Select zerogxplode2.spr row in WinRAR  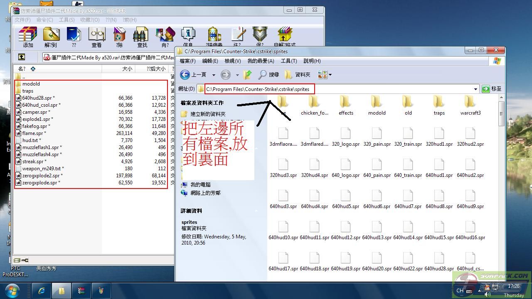point(91,176)
